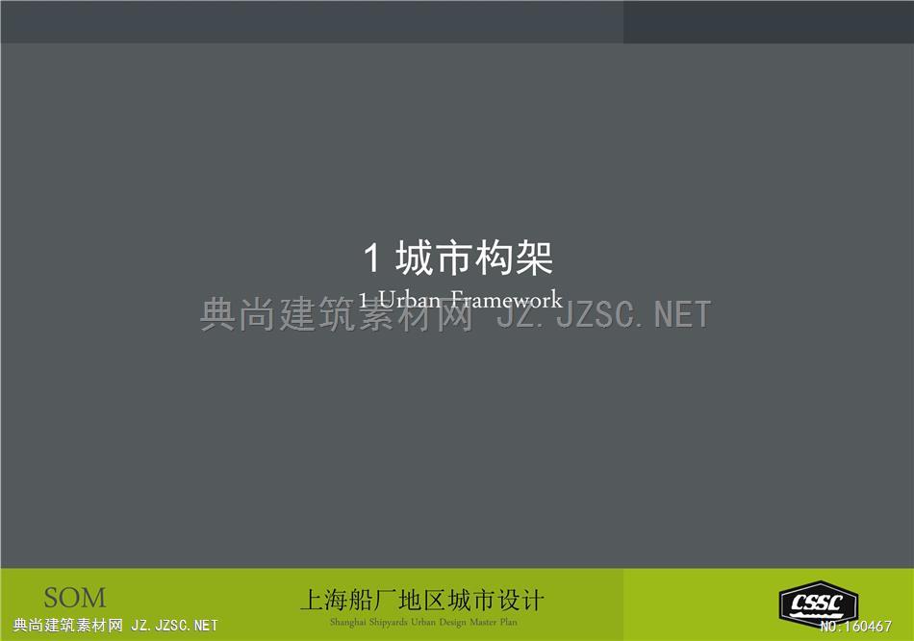Click the 上海船厂地区城市设计 footer title
Image resolution: width=914 pixels, height=641 pixels.
coord(422,601)
